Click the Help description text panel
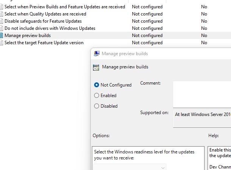Image resolution: width=231 pixels, height=170 pixels. tap(219, 159)
